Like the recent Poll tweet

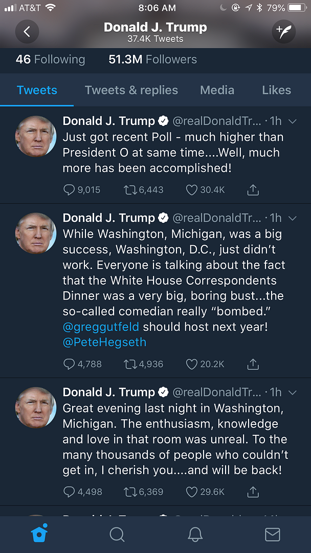coord(192,190)
